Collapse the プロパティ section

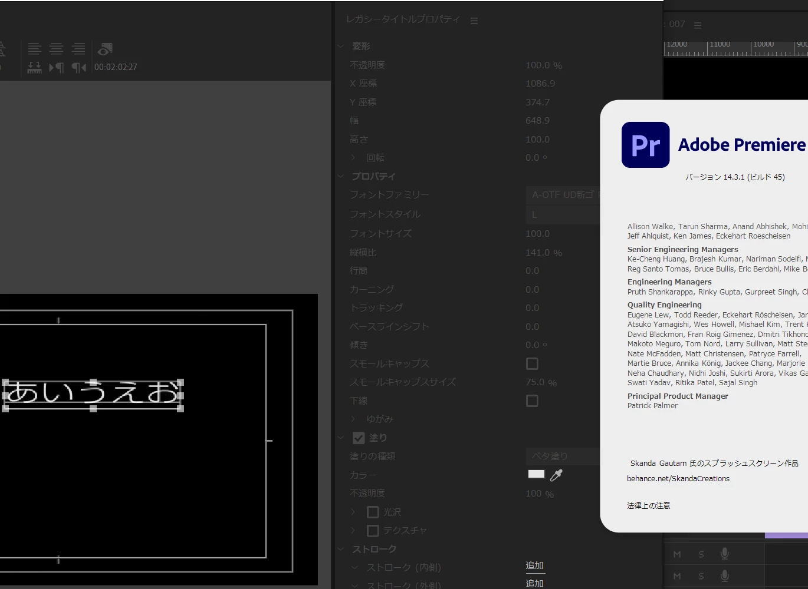(341, 177)
